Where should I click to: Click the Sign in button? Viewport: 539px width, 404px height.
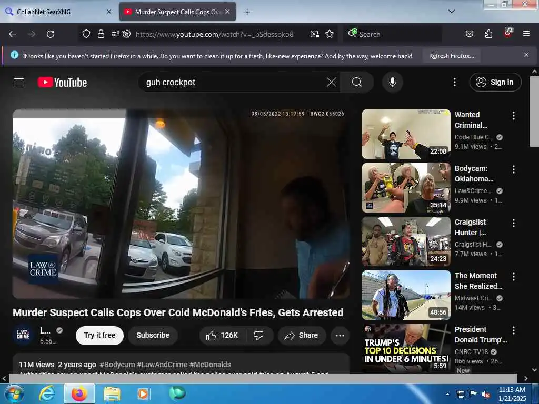click(495, 82)
